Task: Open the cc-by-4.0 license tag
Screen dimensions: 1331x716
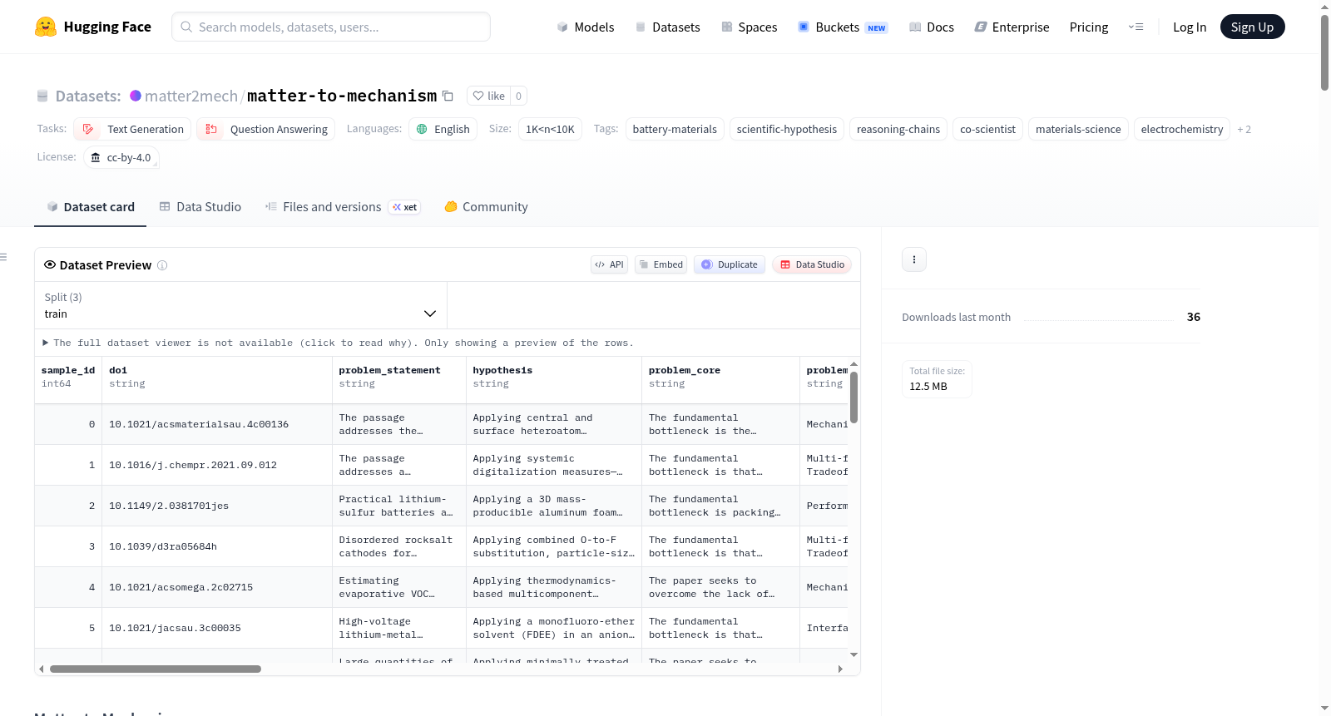Action: [x=121, y=157]
